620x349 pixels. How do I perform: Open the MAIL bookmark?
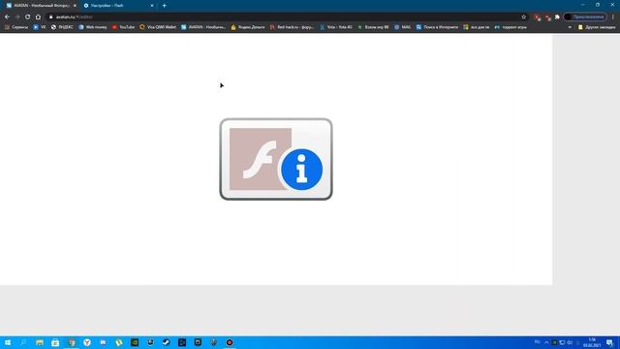pos(403,27)
